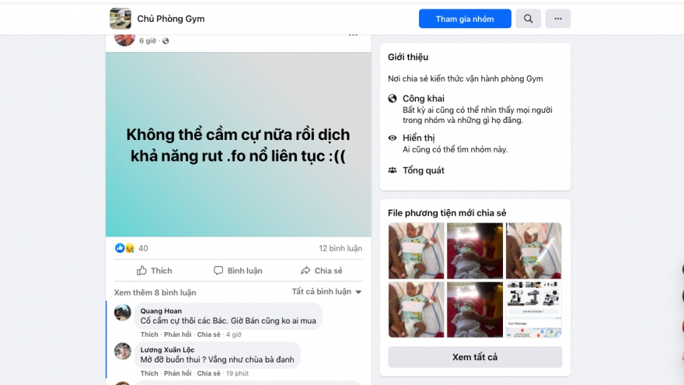This screenshot has height=385, width=684.
Task: Share the post via Chia sẻ
Action: pos(322,271)
